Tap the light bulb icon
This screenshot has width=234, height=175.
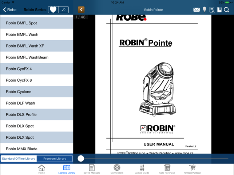click(205, 9)
